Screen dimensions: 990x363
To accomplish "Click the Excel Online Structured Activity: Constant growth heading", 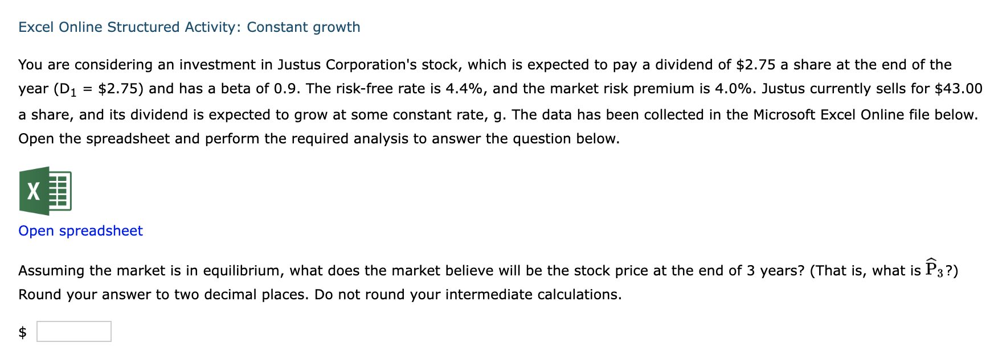I will coord(189,27).
